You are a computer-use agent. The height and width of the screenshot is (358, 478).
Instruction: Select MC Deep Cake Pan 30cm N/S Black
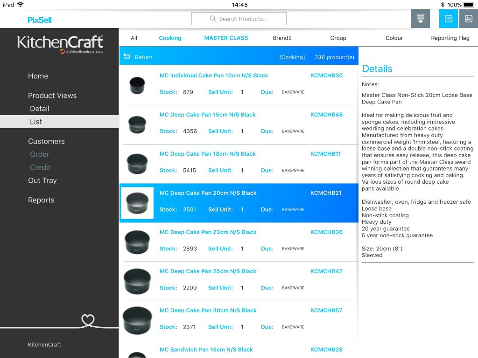pos(208,310)
